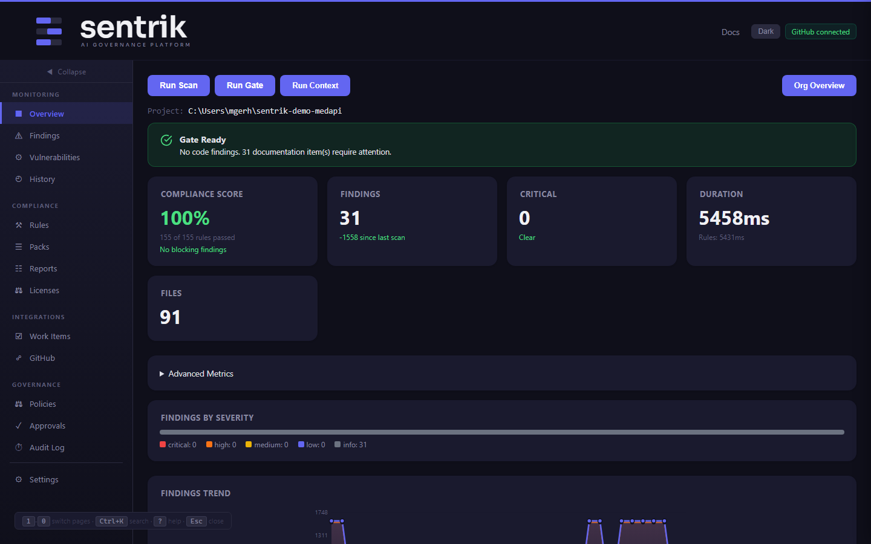Click the critical red severity swatch
The image size is (871, 544).
pyautogui.click(x=163, y=444)
